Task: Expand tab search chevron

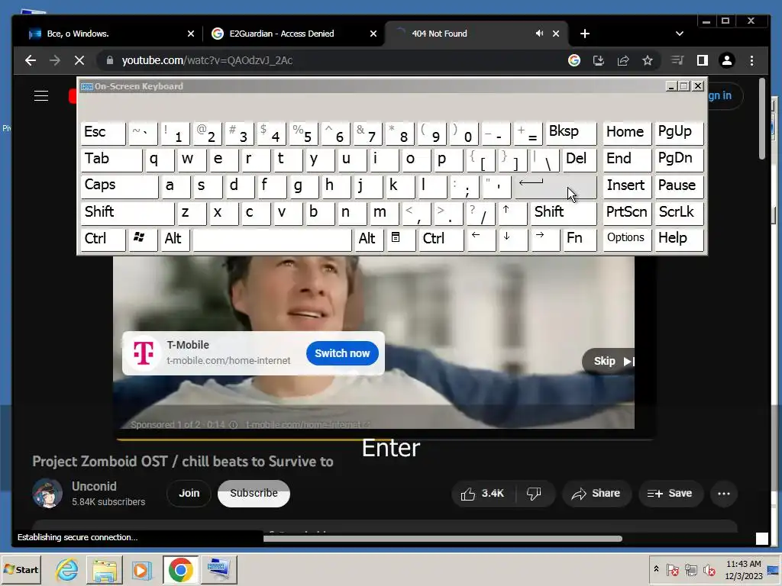Action: (679, 34)
